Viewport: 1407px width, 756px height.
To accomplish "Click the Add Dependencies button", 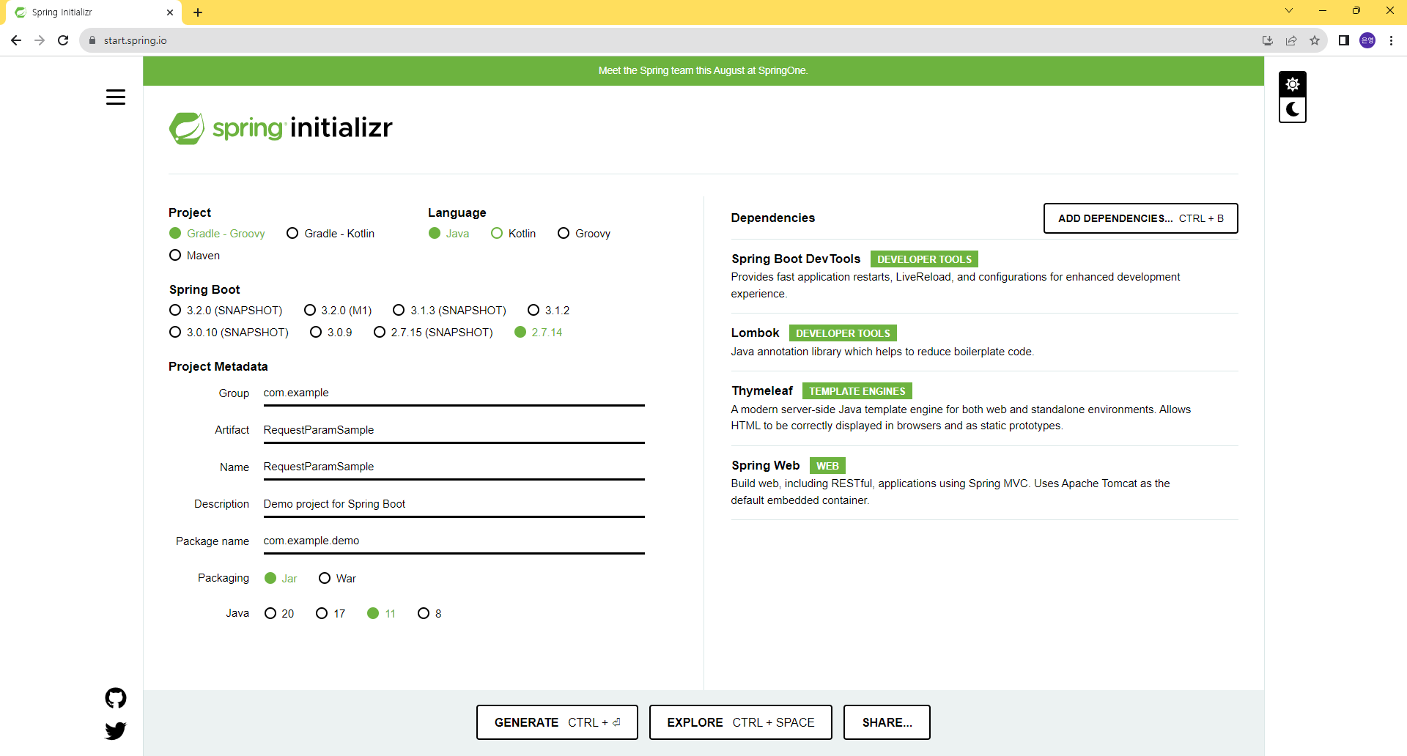I will (1141, 218).
